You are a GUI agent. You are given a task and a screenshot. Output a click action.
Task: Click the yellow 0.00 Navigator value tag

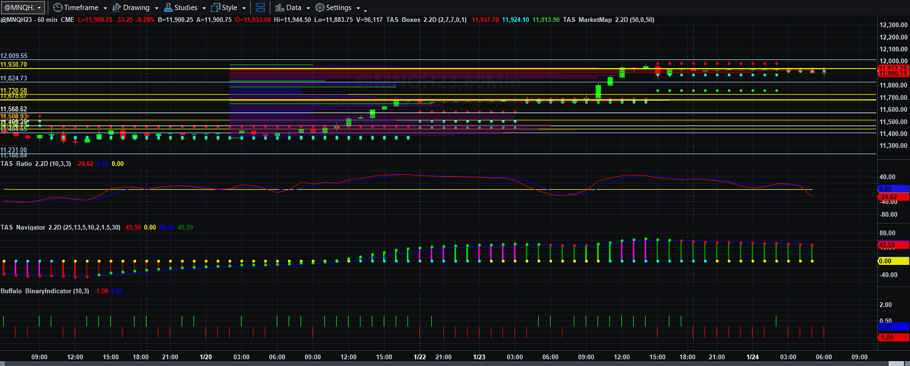(893, 260)
